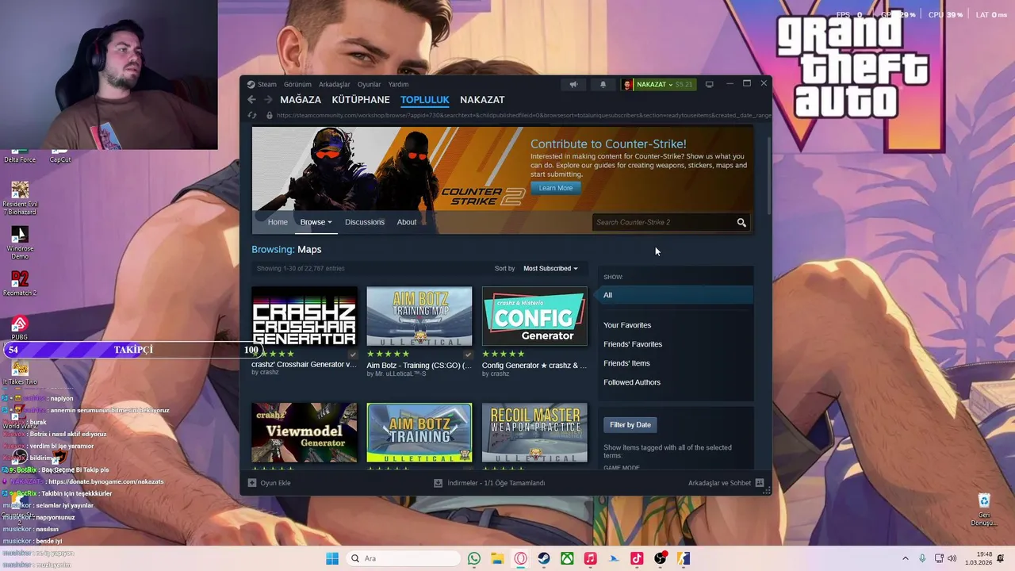Expand the Browse dropdown in workshop nav
1015x571 pixels.
[x=316, y=222]
